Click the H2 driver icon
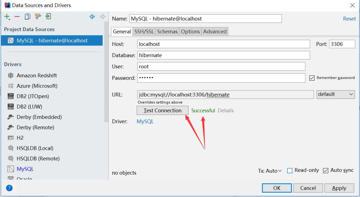The image size is (360, 197). pos(11,138)
